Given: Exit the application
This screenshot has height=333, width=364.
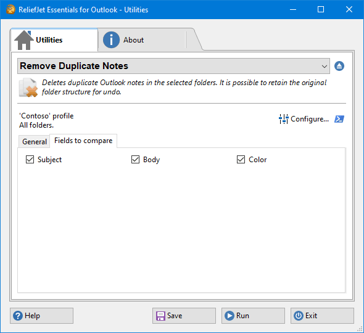Looking at the screenshot, I should coord(322,316).
